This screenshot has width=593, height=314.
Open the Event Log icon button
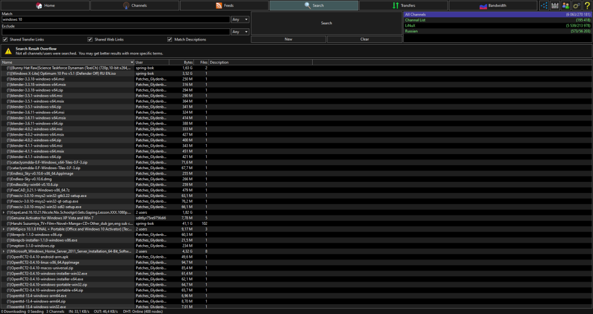click(555, 5)
